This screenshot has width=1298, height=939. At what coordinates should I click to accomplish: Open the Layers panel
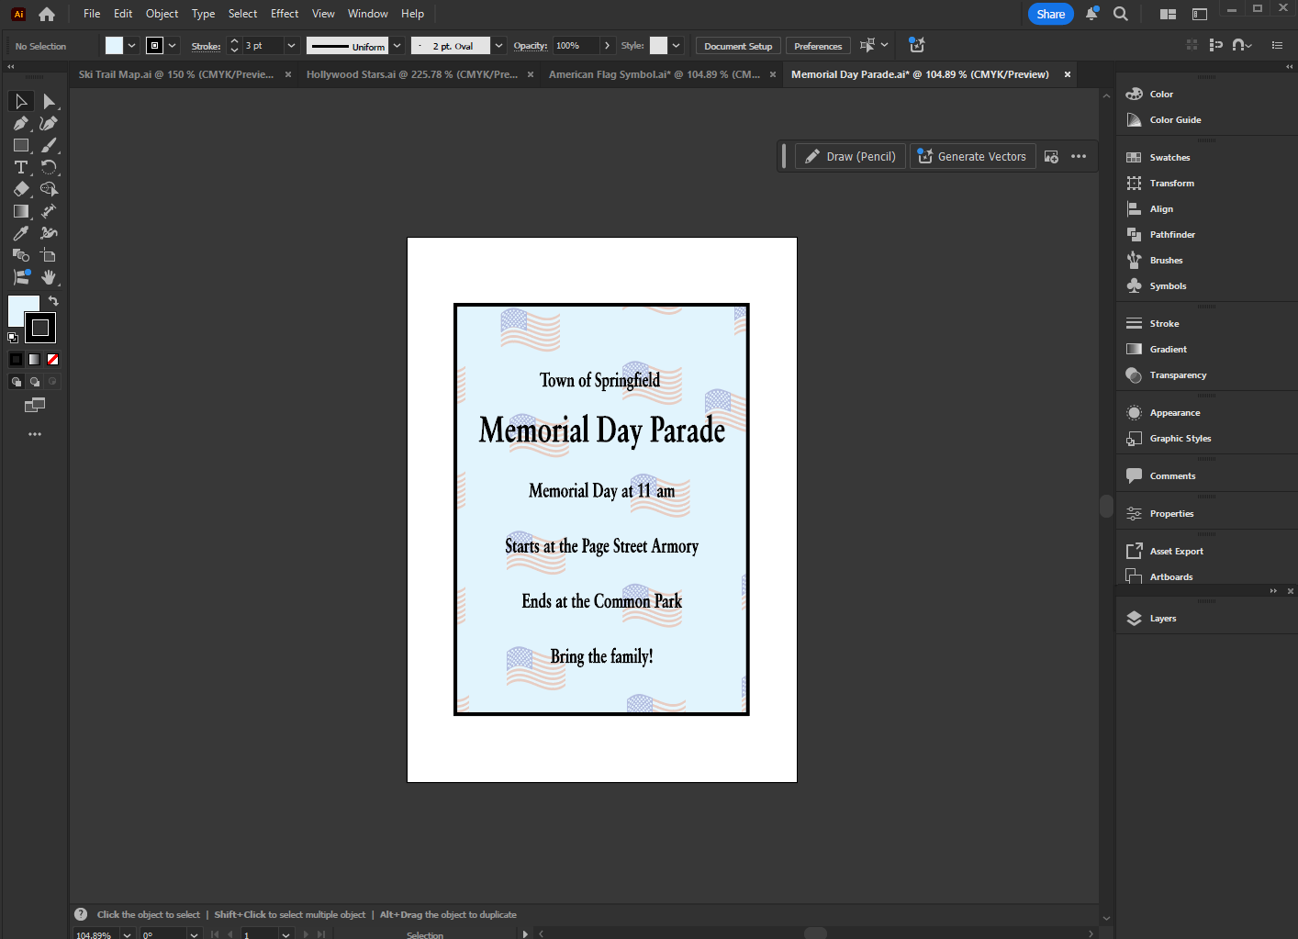click(1162, 618)
